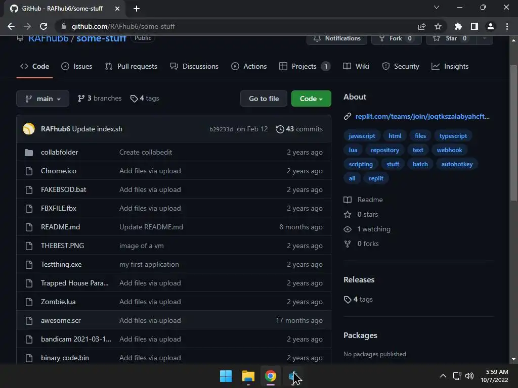Image resolution: width=518 pixels, height=388 pixels.
Task: Expand the main branch dropdown
Action: 42,99
